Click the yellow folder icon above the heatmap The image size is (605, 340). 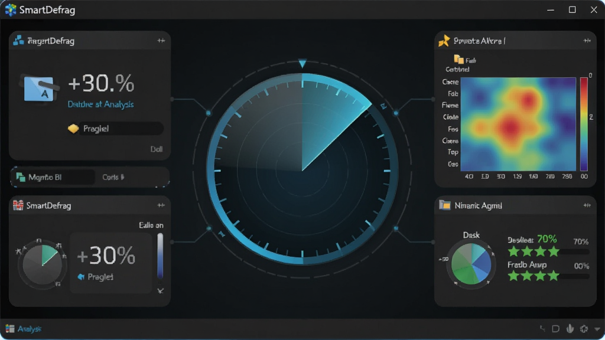point(458,59)
